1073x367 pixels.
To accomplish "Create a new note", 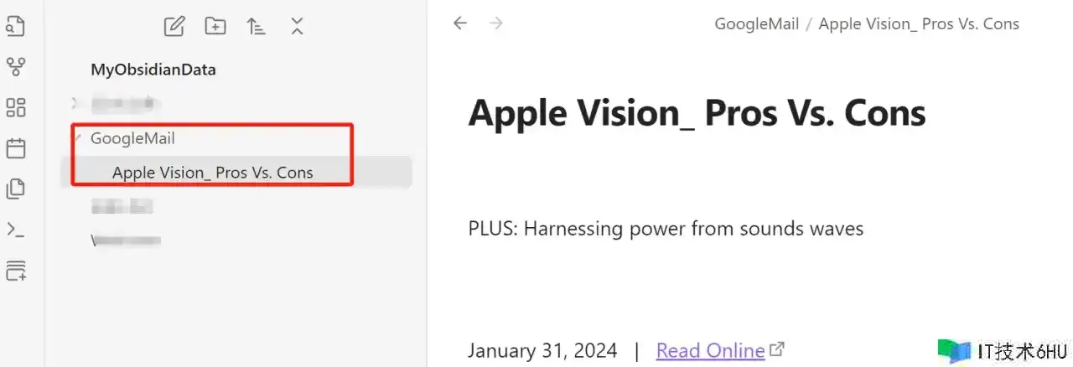I will (174, 26).
